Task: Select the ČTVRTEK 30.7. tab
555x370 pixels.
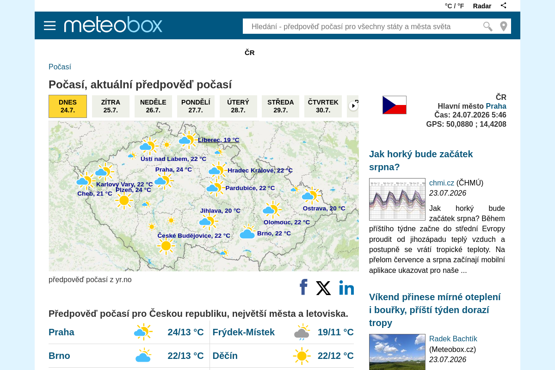Action: [x=323, y=106]
